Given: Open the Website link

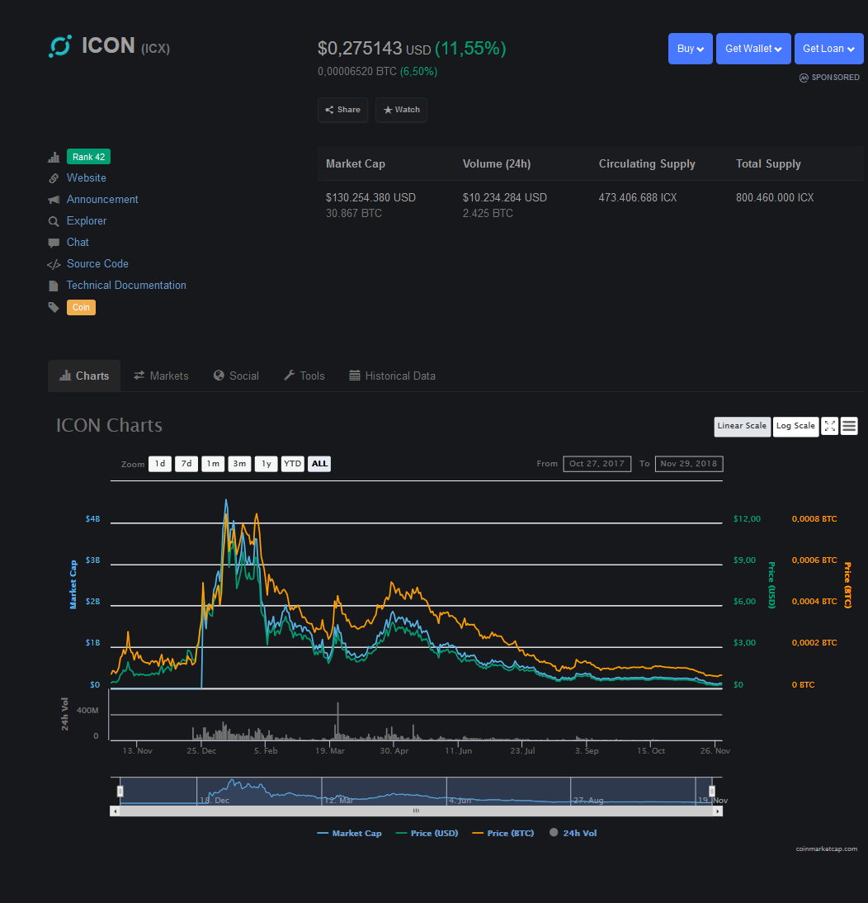Looking at the screenshot, I should coord(87,178).
